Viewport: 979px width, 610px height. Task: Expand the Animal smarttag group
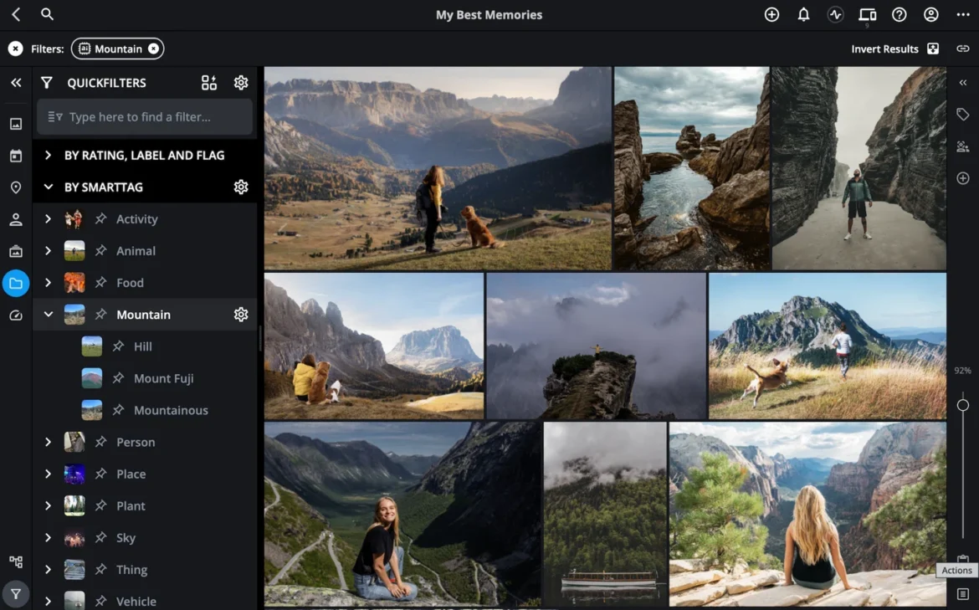48,250
